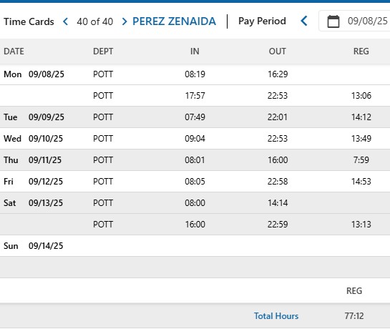Click the empty Sunday 09/14/25 row
Image resolution: width=390 pixels, height=329 pixels.
coord(195,246)
